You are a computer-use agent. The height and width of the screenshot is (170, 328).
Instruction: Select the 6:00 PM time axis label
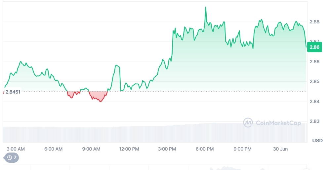tap(205, 149)
